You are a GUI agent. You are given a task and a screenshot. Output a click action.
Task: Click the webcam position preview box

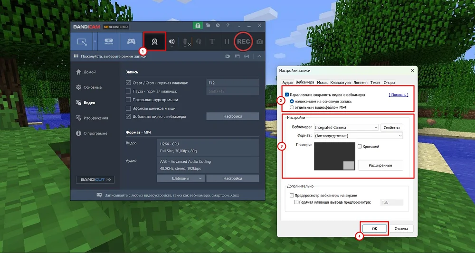pyautogui.click(x=334, y=157)
